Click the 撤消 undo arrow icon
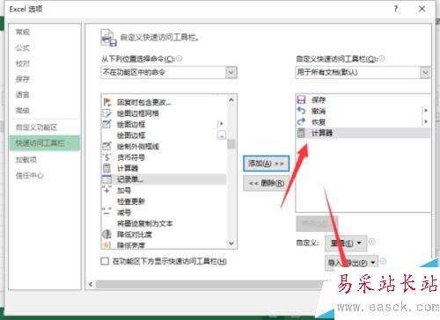 coord(301,111)
